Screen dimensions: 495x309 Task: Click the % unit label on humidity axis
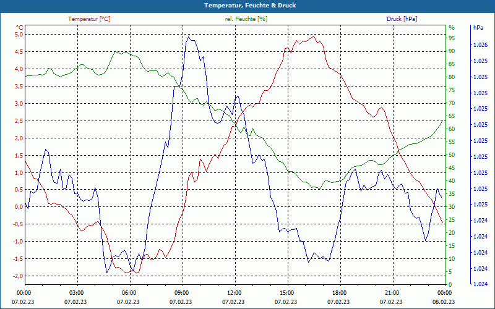click(452, 28)
